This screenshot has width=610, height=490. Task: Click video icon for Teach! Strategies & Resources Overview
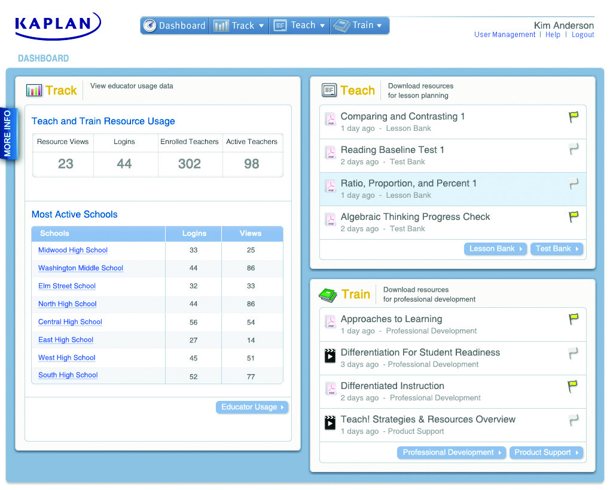[x=330, y=422]
